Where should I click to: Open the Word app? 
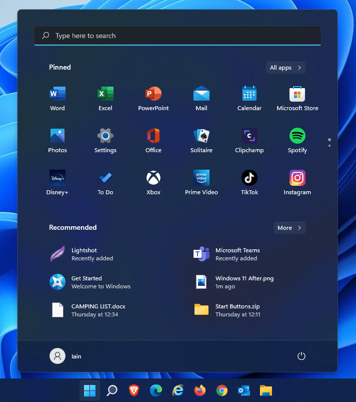(57, 98)
